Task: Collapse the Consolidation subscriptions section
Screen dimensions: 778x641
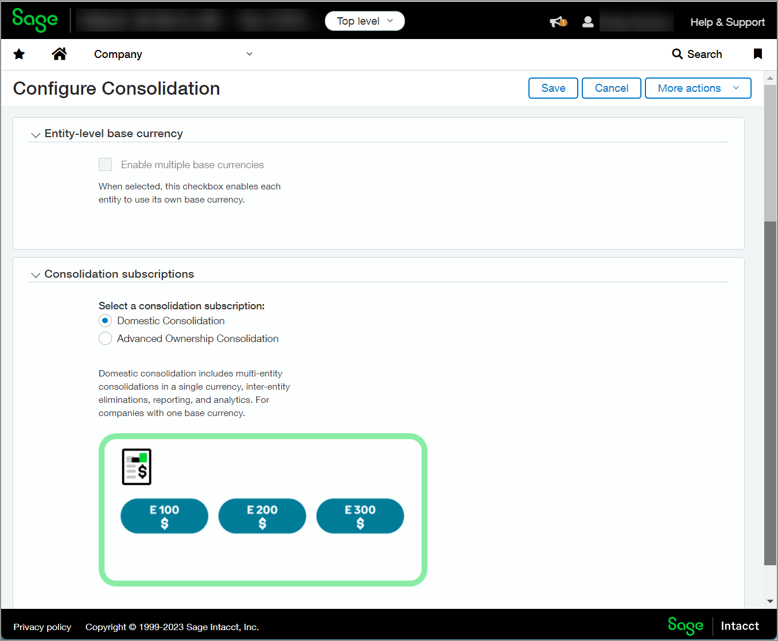Action: [x=36, y=275]
